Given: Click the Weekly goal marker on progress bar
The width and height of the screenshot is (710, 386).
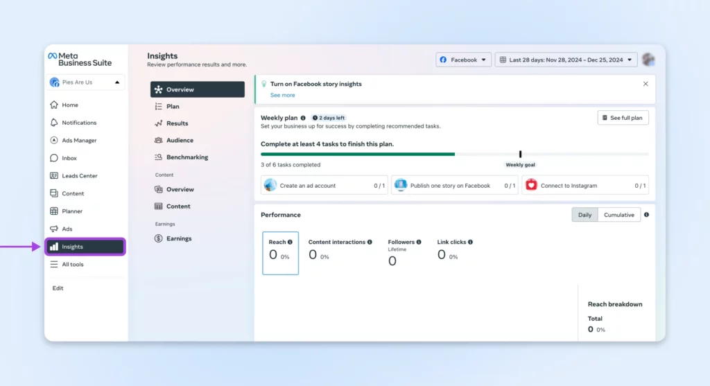Looking at the screenshot, I should coord(520,155).
